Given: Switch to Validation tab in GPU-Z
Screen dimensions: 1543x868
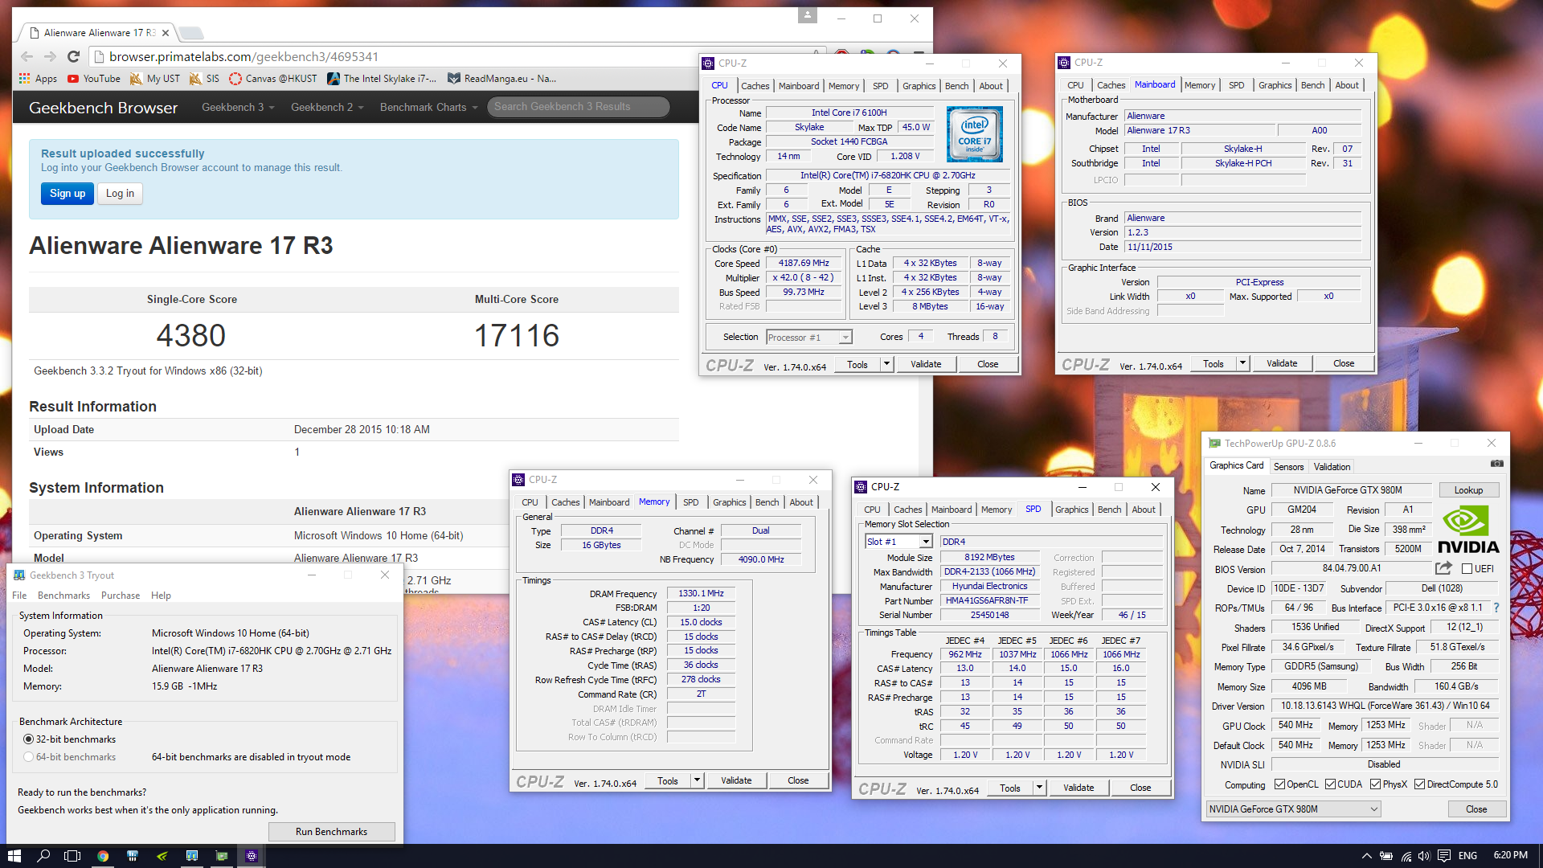Looking at the screenshot, I should pyautogui.click(x=1332, y=466).
